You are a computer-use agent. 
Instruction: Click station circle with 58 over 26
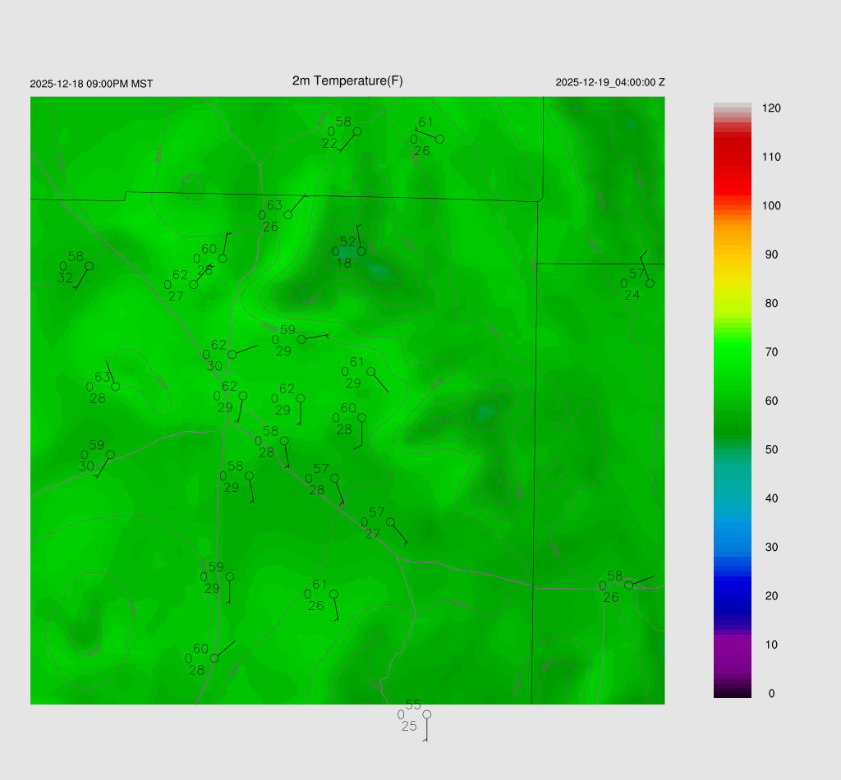(628, 585)
